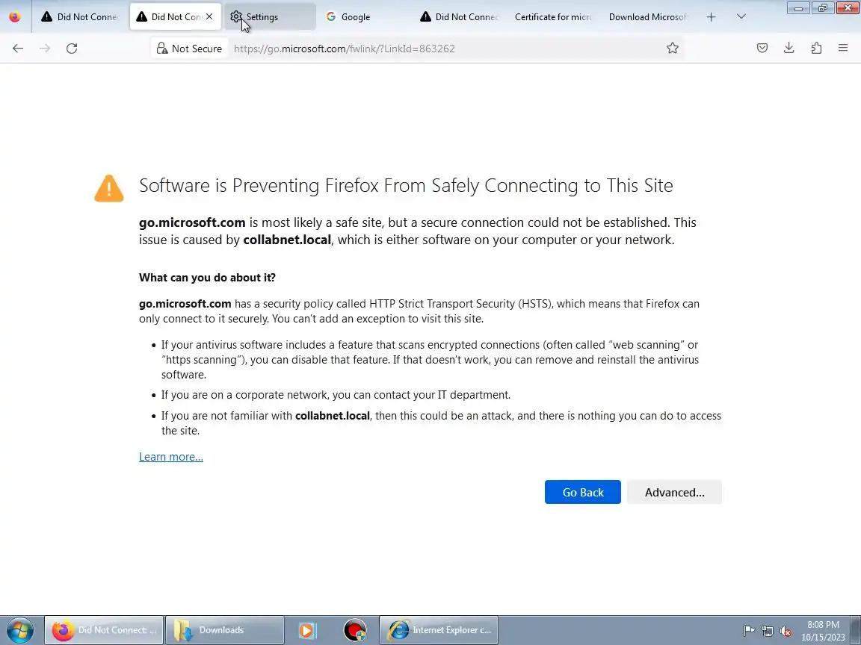861x645 pixels.
Task: Open the Extensions puzzle icon
Action: click(x=816, y=49)
